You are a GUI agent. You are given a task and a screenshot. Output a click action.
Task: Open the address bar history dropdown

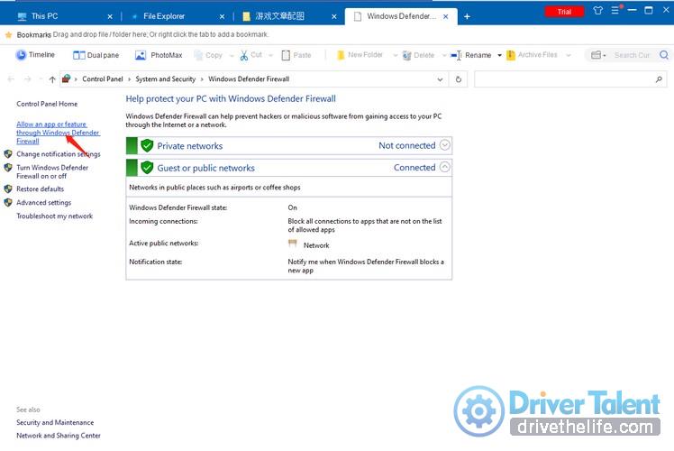440,79
